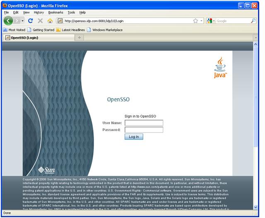Open the address bar history dropdown
Image resolution: width=265 pixels, height=218 pixels.
(x=201, y=21)
